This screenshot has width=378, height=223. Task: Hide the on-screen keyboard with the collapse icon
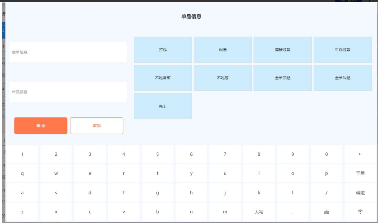[360, 212]
